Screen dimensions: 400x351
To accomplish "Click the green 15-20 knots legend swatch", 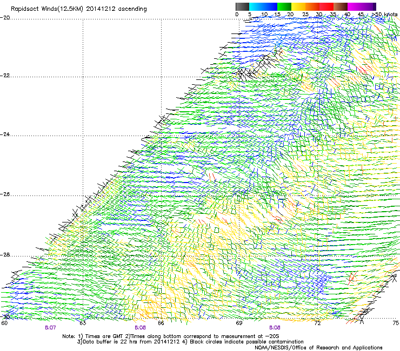I will pos(284,6).
